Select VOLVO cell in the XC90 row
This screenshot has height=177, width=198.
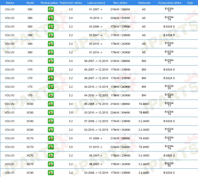point(9,173)
